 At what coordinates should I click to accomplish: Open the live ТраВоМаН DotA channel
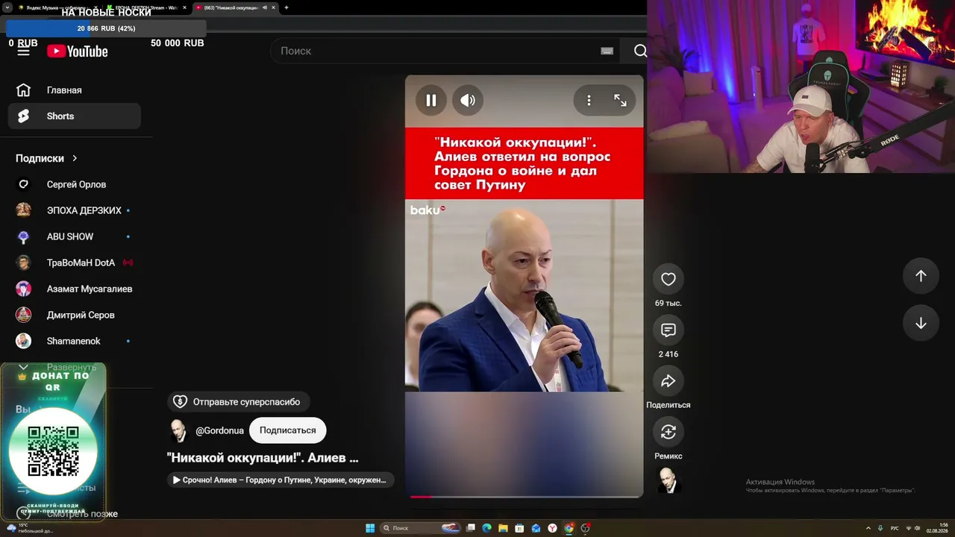(x=75, y=263)
